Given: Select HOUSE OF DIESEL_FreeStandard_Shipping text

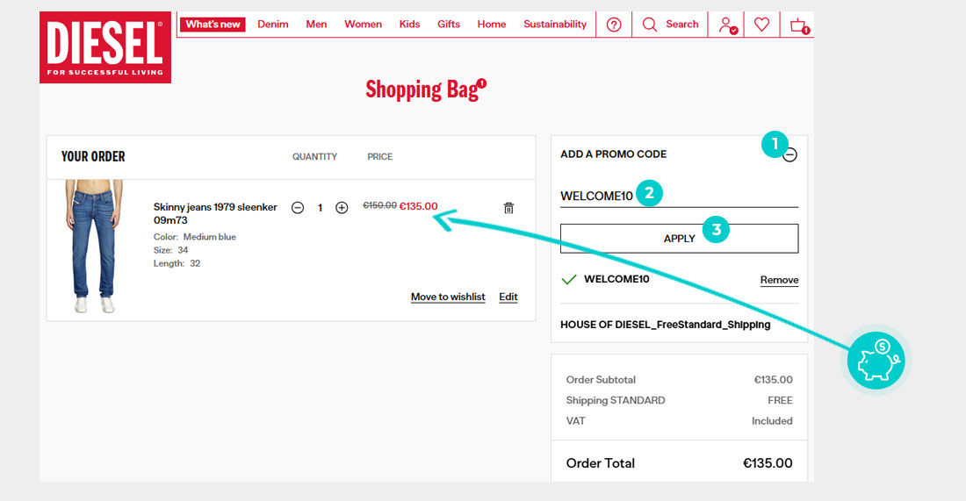Looking at the screenshot, I should (x=665, y=325).
